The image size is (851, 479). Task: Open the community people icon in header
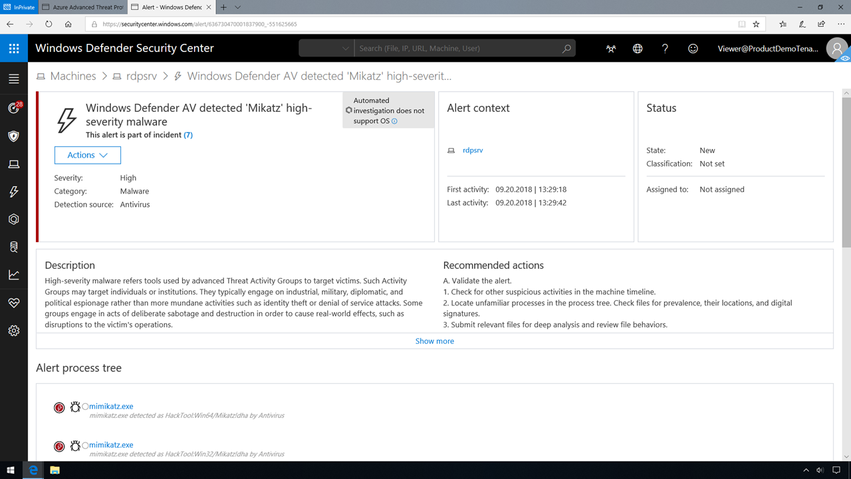611,49
